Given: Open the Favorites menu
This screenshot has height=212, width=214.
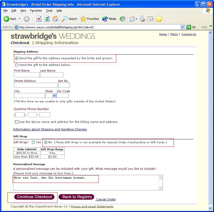Looking at the screenshot, I should [36, 11].
